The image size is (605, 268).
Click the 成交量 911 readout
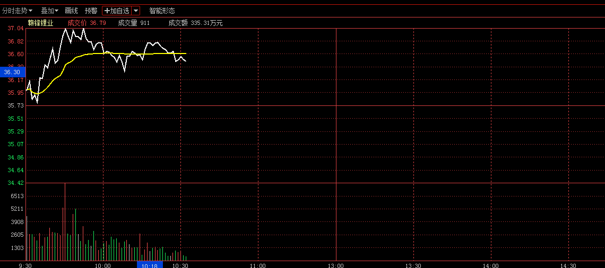click(134, 23)
